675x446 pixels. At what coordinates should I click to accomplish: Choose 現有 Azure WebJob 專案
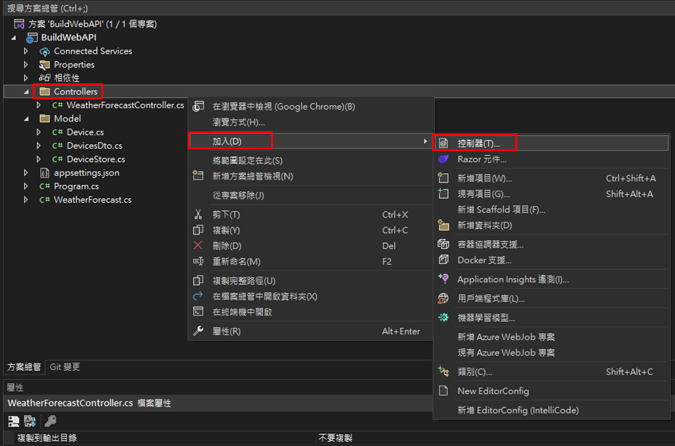[506, 352]
